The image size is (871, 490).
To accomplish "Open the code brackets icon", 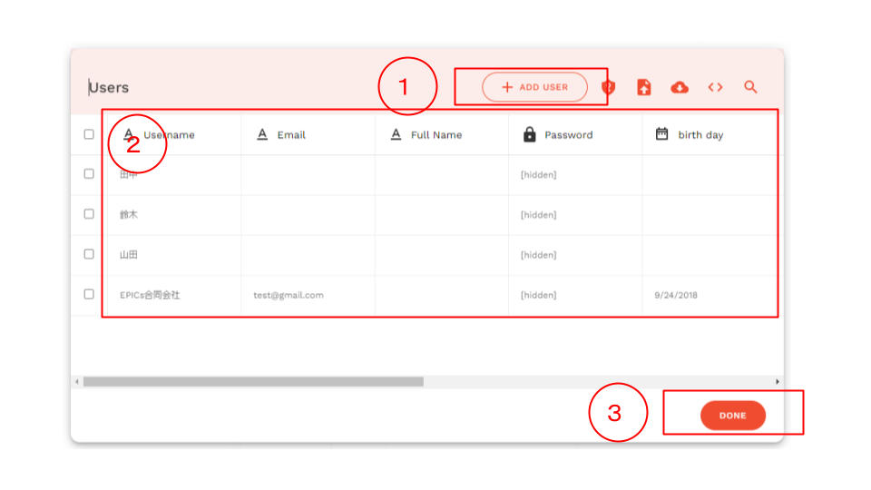I will (x=715, y=87).
